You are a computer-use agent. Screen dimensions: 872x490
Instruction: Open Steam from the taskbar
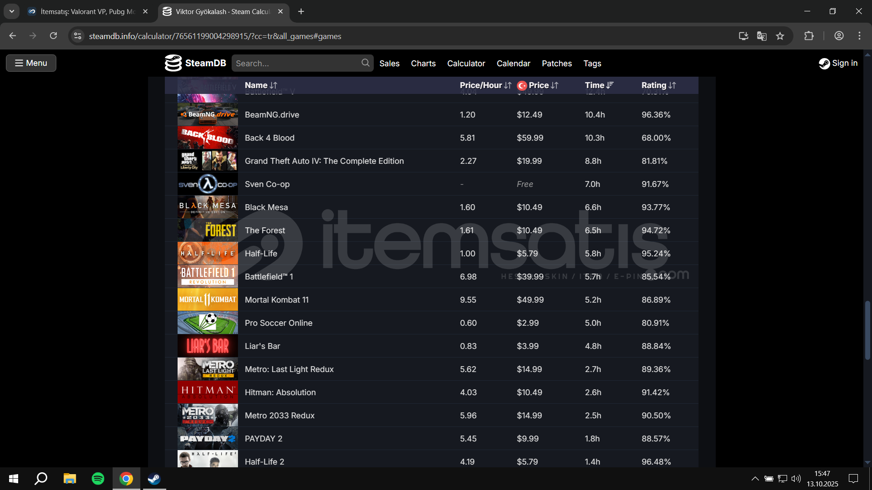pos(154,479)
